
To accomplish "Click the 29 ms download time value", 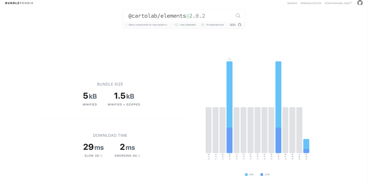I will tap(93, 147).
